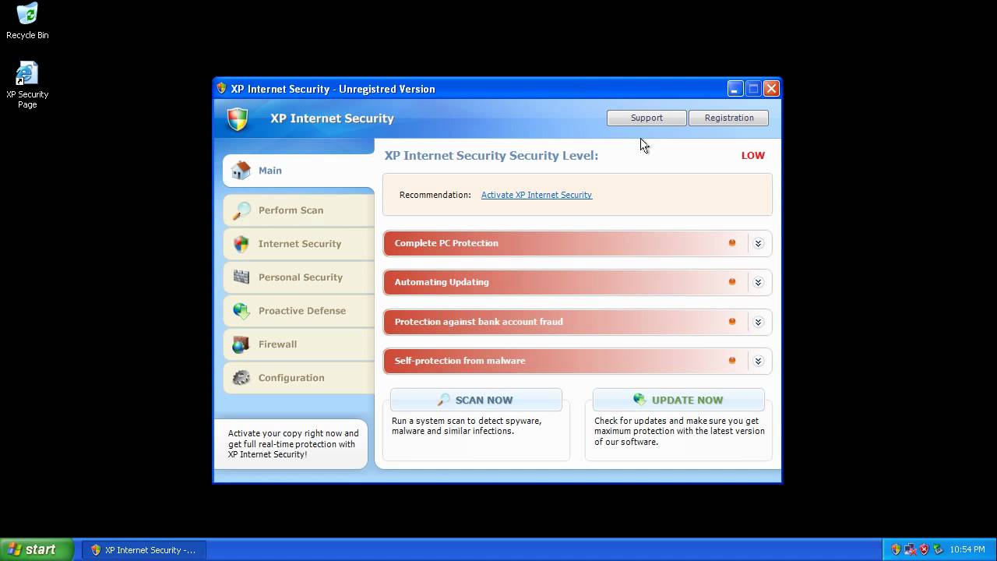Click the activation reminder text in sidebar
997x561 pixels.
pyautogui.click(x=293, y=444)
